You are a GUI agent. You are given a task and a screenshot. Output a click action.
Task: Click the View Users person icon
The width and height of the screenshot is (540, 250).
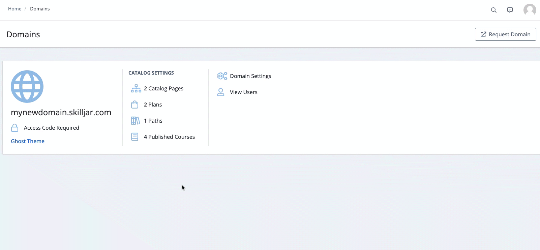pyautogui.click(x=221, y=92)
